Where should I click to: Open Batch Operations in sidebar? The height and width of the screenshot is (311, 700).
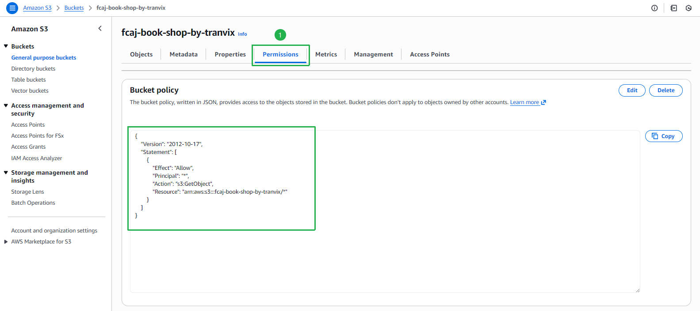click(x=33, y=203)
